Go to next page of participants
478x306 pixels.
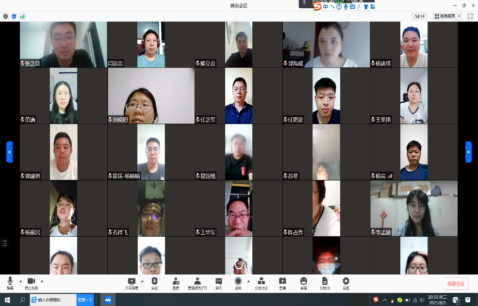(x=468, y=152)
